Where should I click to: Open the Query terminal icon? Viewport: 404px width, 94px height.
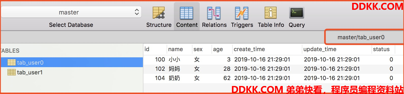(x=297, y=13)
